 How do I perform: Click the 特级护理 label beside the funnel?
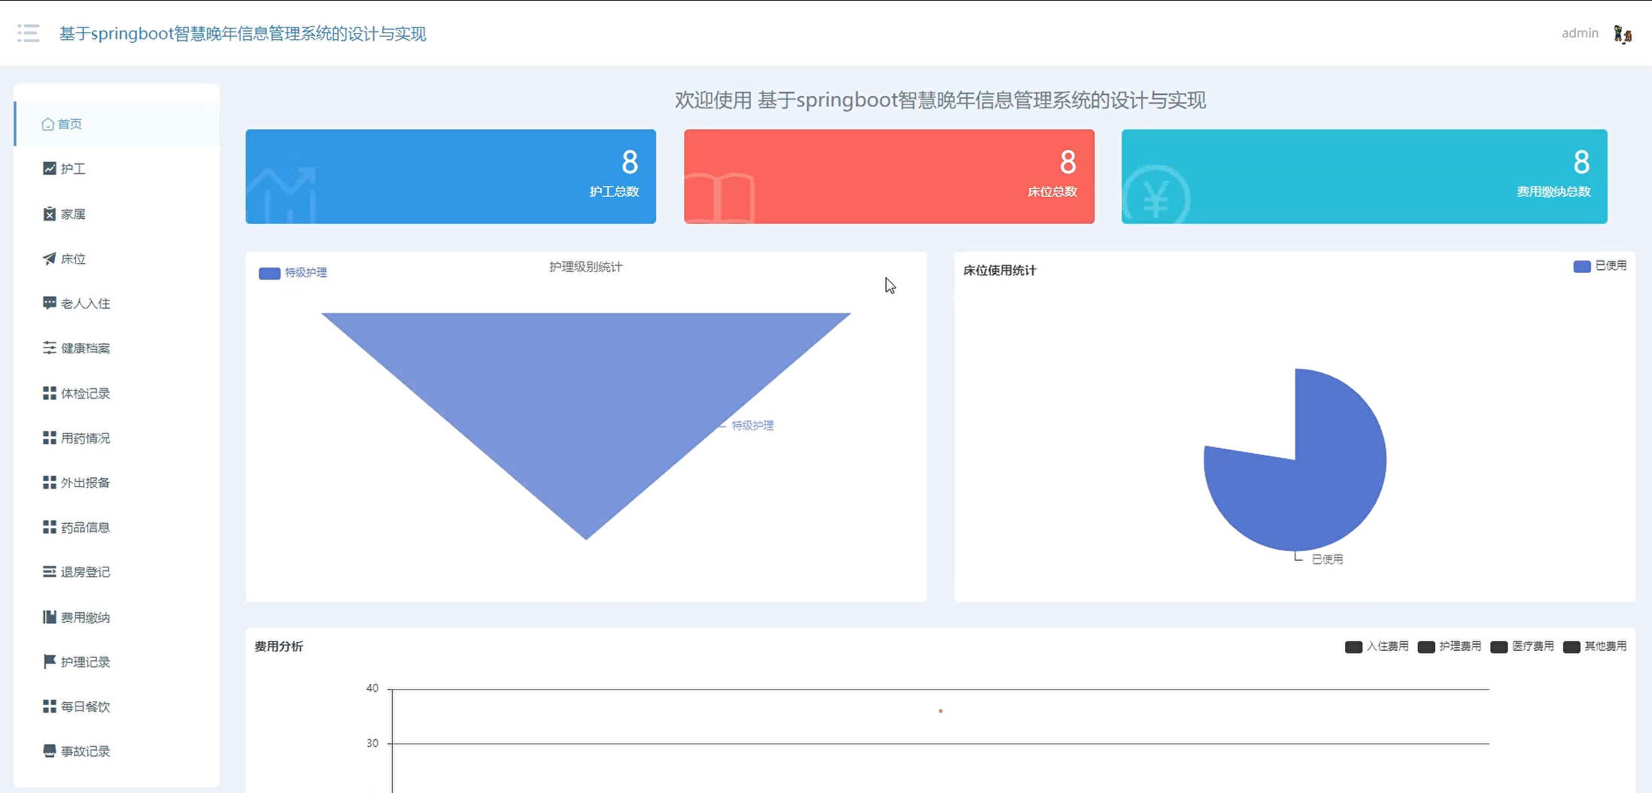click(753, 425)
